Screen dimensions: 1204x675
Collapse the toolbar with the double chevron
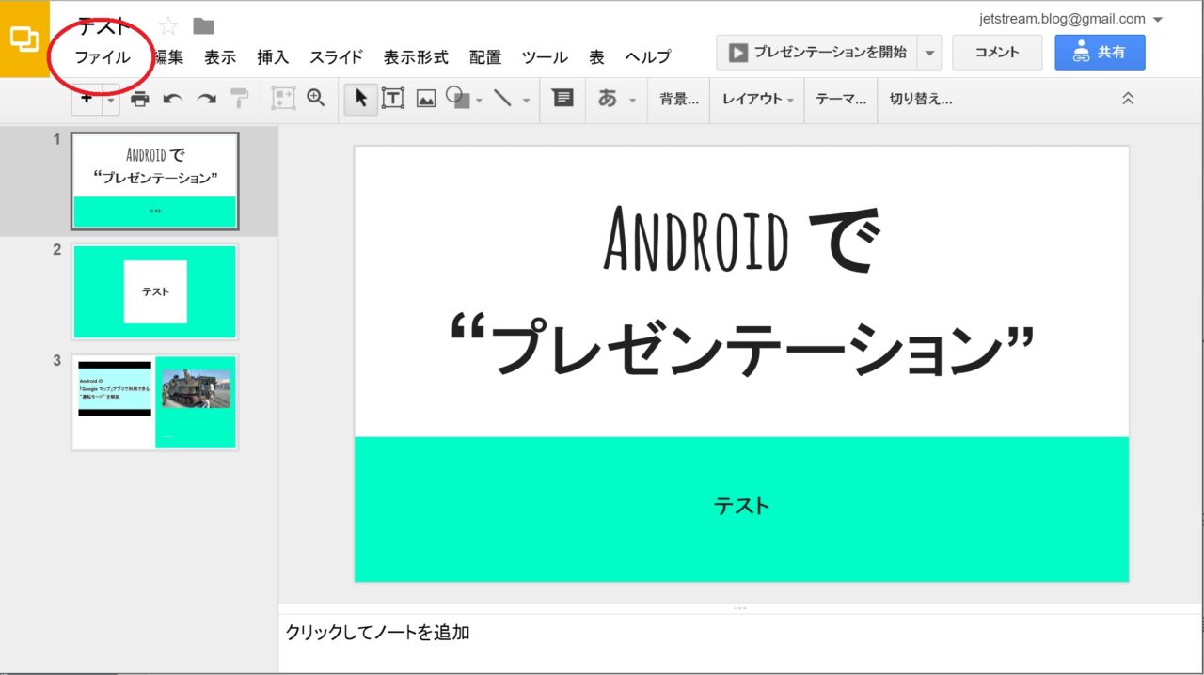[x=1128, y=99]
